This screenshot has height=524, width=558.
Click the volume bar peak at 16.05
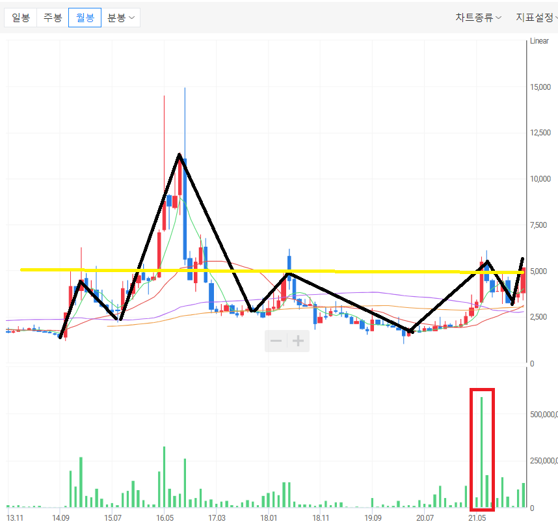coord(164,477)
